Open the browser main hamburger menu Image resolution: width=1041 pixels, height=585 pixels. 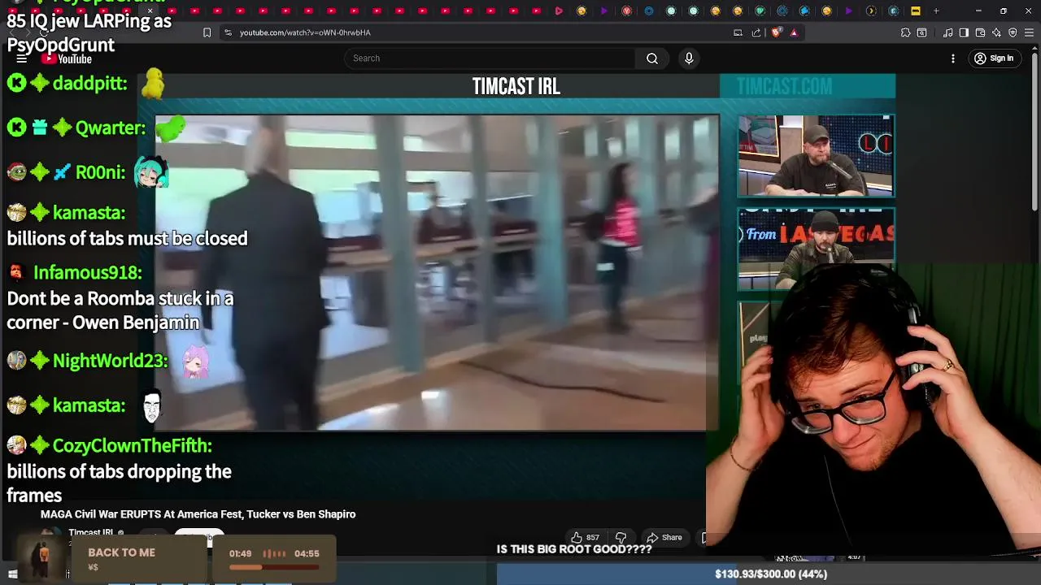[x=1029, y=32]
